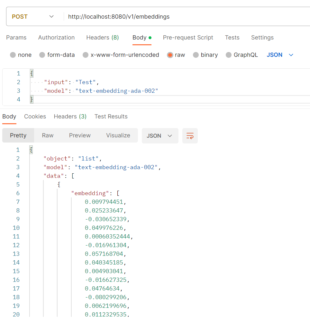Choose x-www-form-urlencoded body option
The width and height of the screenshot is (310, 320).
pos(86,55)
